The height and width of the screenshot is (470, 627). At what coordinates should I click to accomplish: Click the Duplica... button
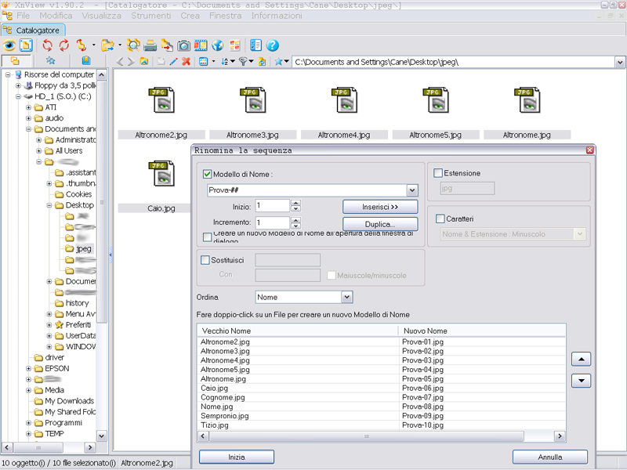click(380, 224)
